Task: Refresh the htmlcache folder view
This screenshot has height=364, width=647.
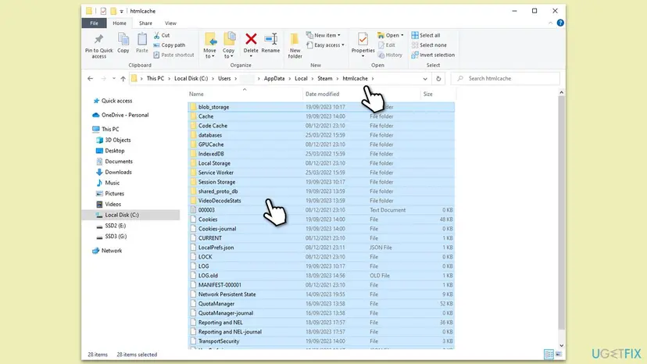Action: point(438,78)
